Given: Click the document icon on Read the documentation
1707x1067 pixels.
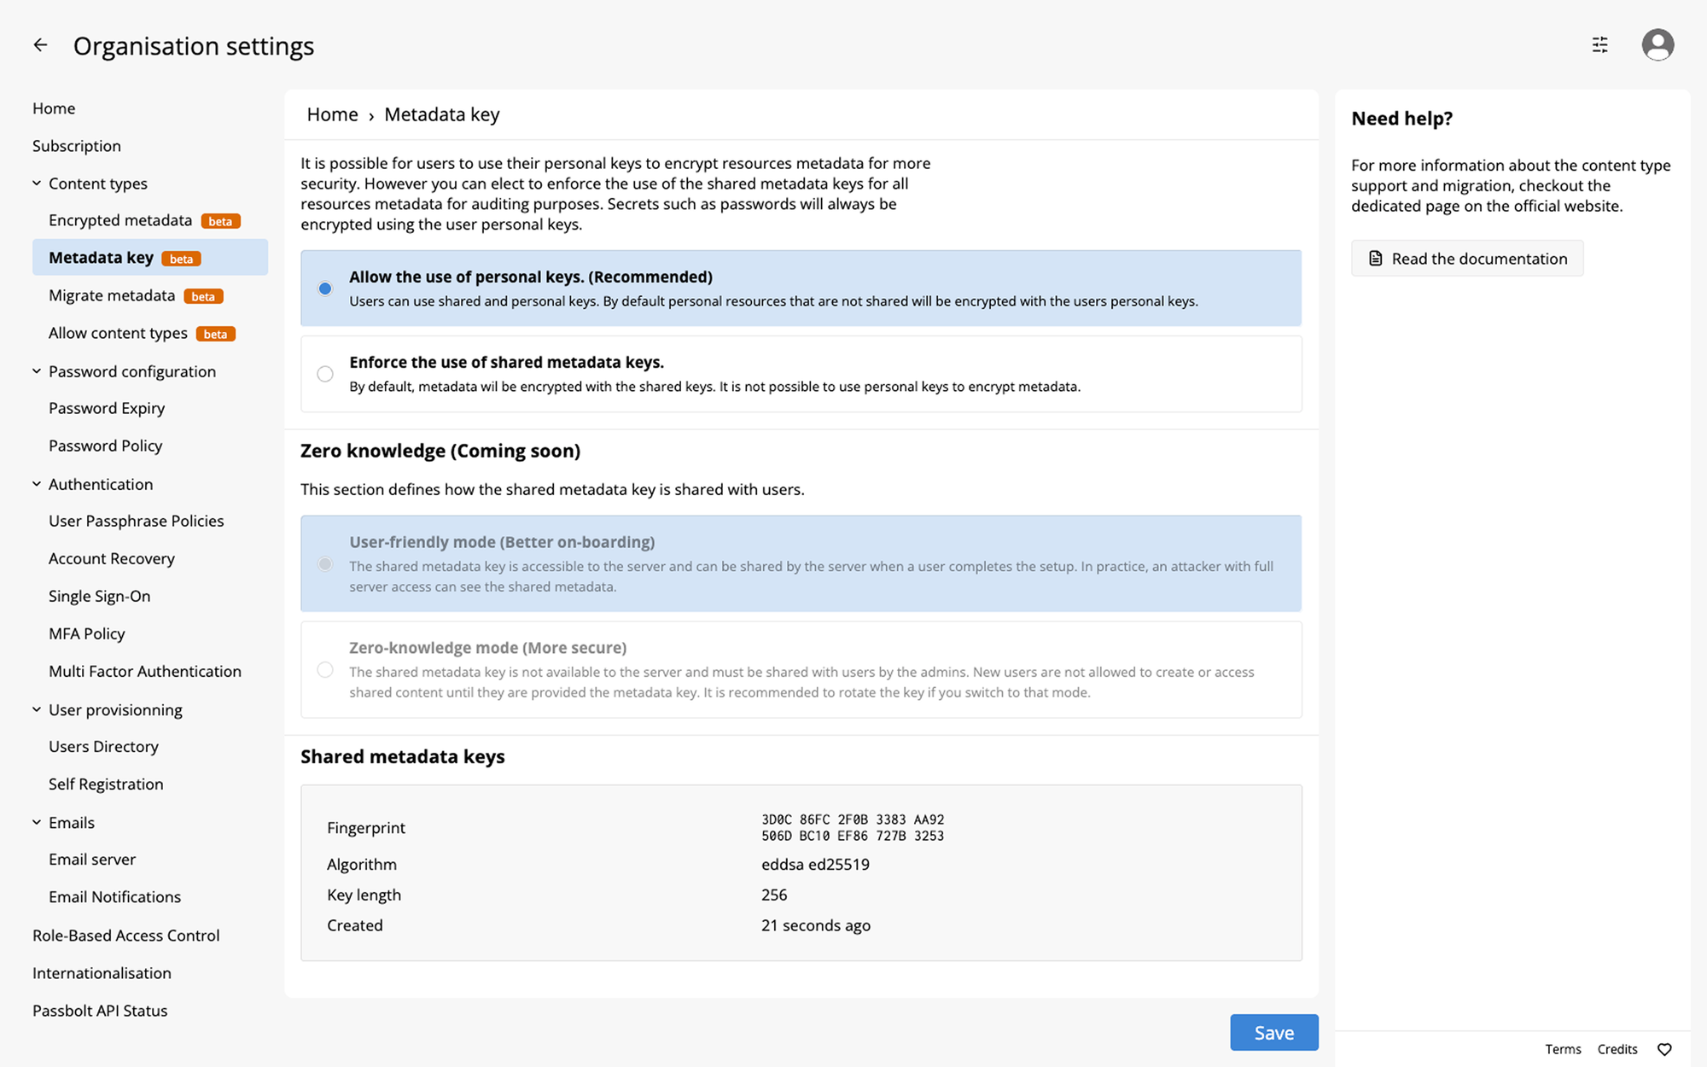Looking at the screenshot, I should pos(1376,258).
